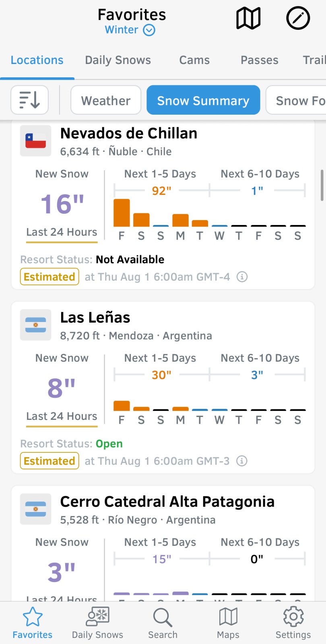Tap the Chile flag thumbnail
326x644 pixels.
point(36,141)
